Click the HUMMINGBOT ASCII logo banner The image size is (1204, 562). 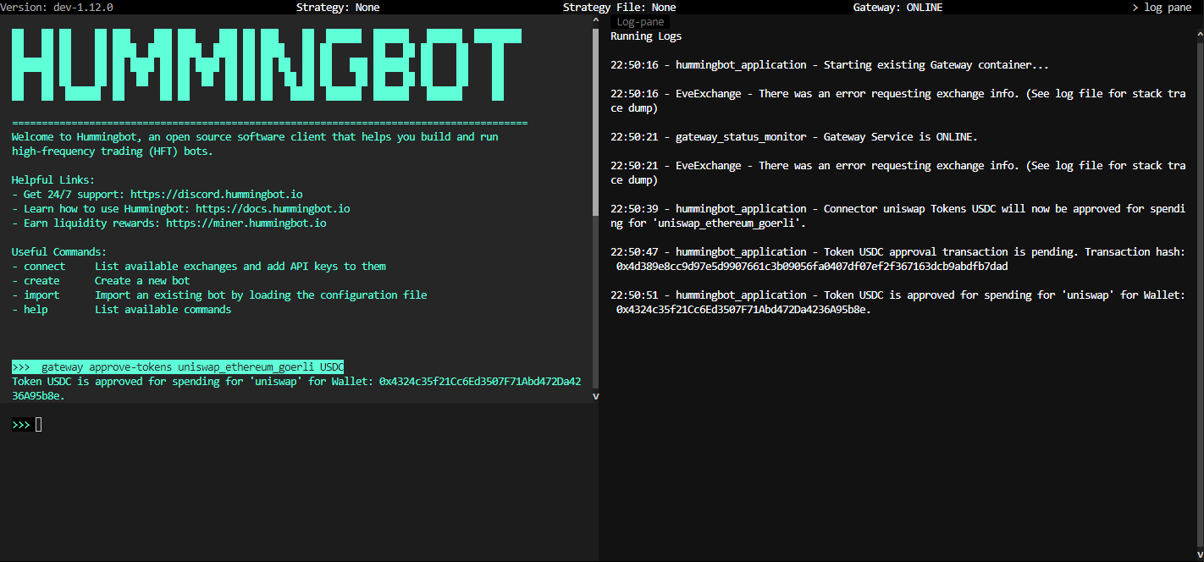(267, 66)
